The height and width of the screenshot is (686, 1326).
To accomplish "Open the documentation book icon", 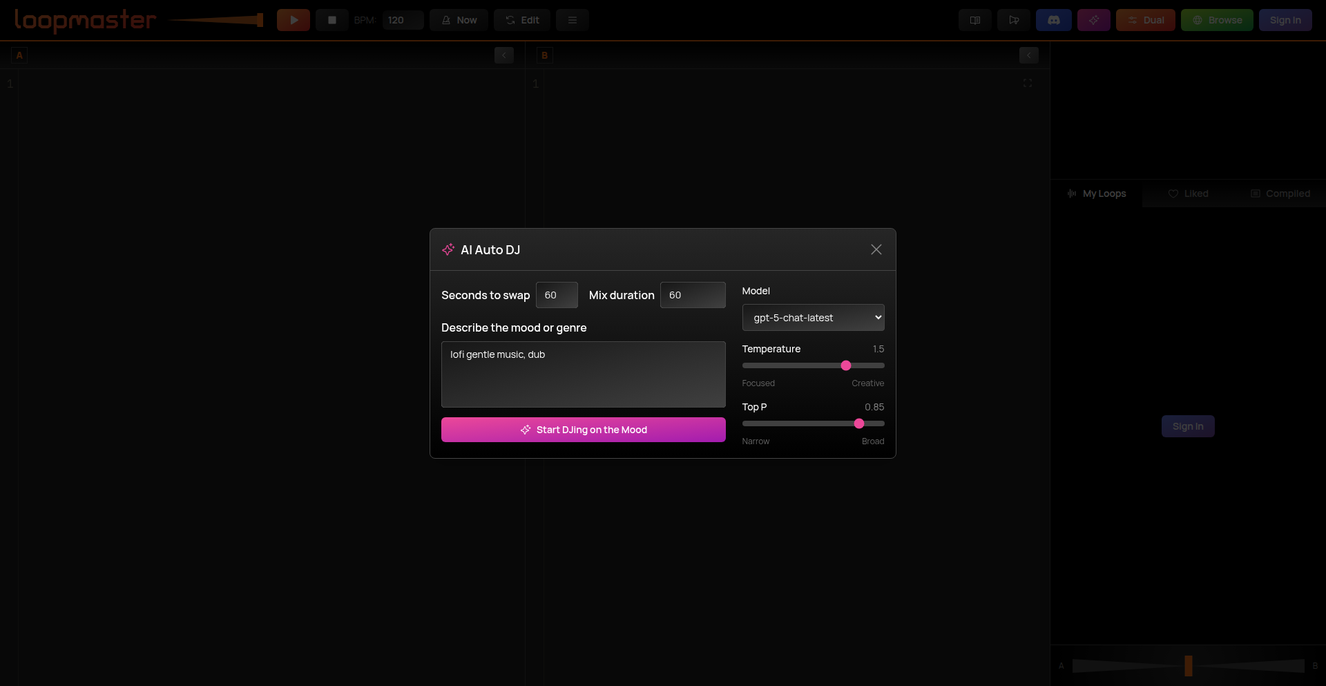I will [974, 20].
